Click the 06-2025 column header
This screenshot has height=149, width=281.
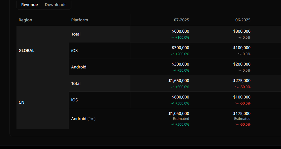[x=243, y=20]
